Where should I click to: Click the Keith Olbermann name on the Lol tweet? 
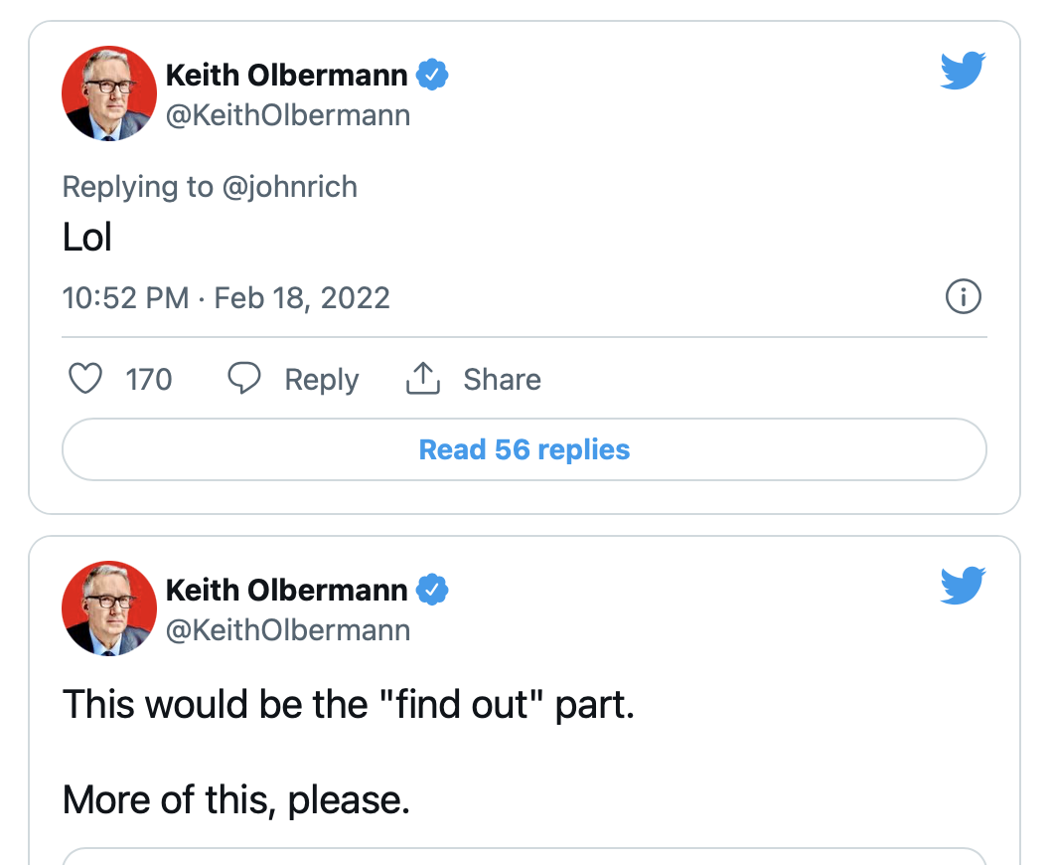pyautogui.click(x=286, y=75)
